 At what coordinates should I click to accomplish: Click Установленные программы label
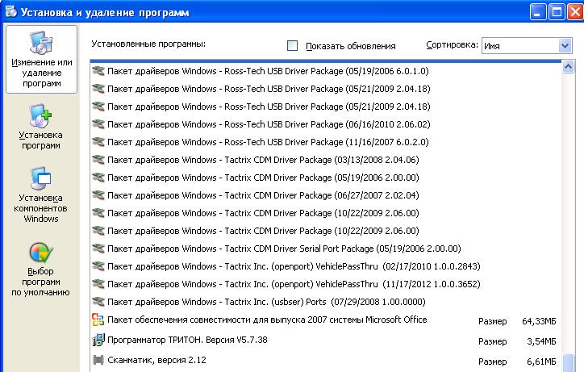[x=148, y=44]
